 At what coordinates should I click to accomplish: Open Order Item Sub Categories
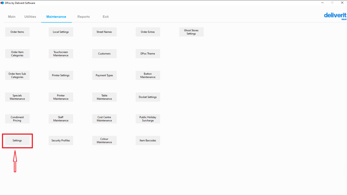coord(17,76)
